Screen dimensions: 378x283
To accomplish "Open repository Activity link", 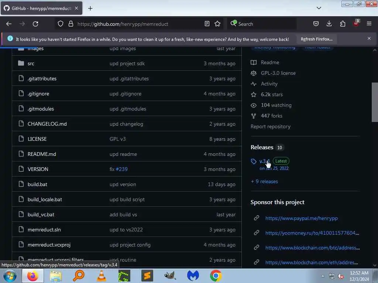I will tap(269, 84).
